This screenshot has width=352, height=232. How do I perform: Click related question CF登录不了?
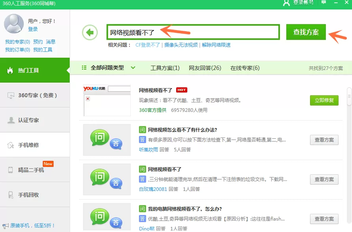coord(147,45)
